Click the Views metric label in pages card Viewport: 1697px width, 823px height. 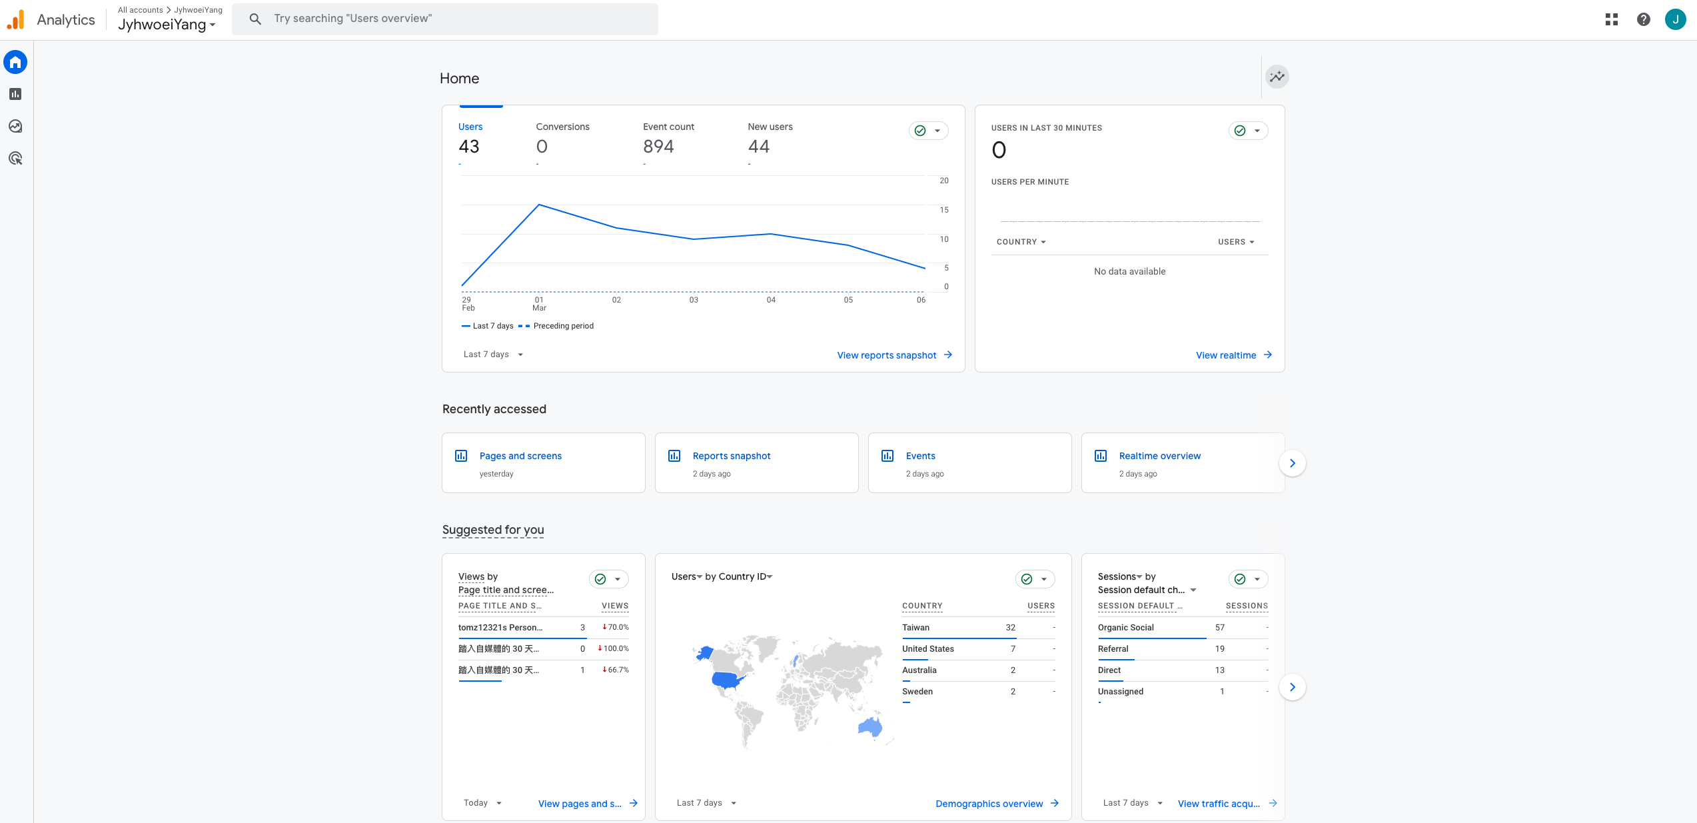point(471,576)
